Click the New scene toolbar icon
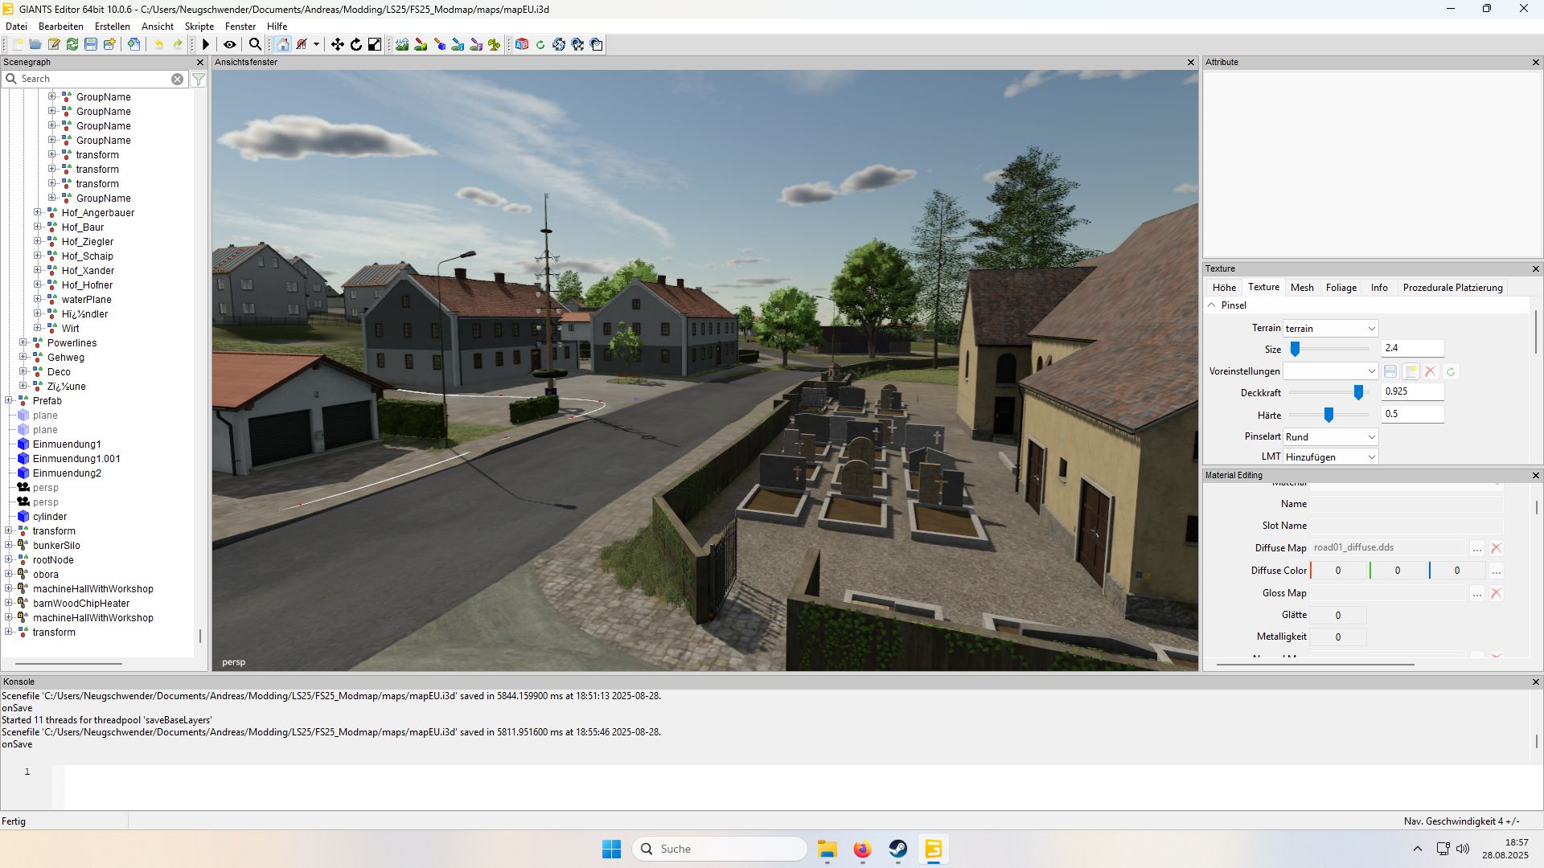 (17, 44)
